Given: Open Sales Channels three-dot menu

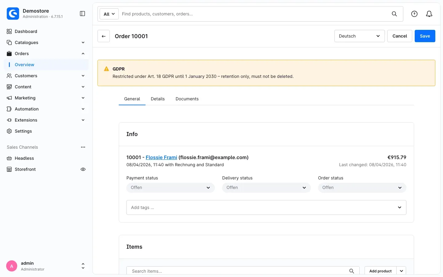Looking at the screenshot, I should 83,147.
